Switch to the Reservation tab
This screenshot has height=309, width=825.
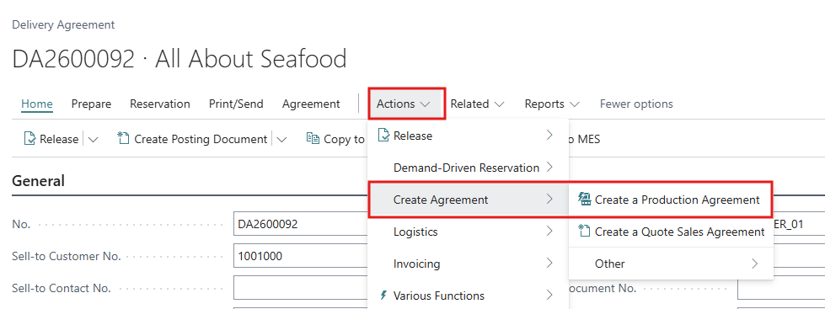coord(160,104)
